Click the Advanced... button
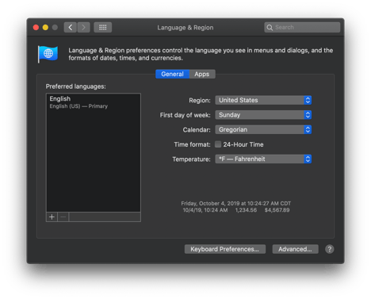This screenshot has height=299, width=371. 295,249
